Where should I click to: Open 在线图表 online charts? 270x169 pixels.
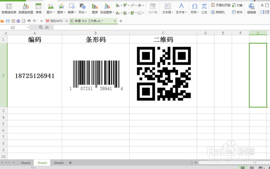click(x=107, y=9)
